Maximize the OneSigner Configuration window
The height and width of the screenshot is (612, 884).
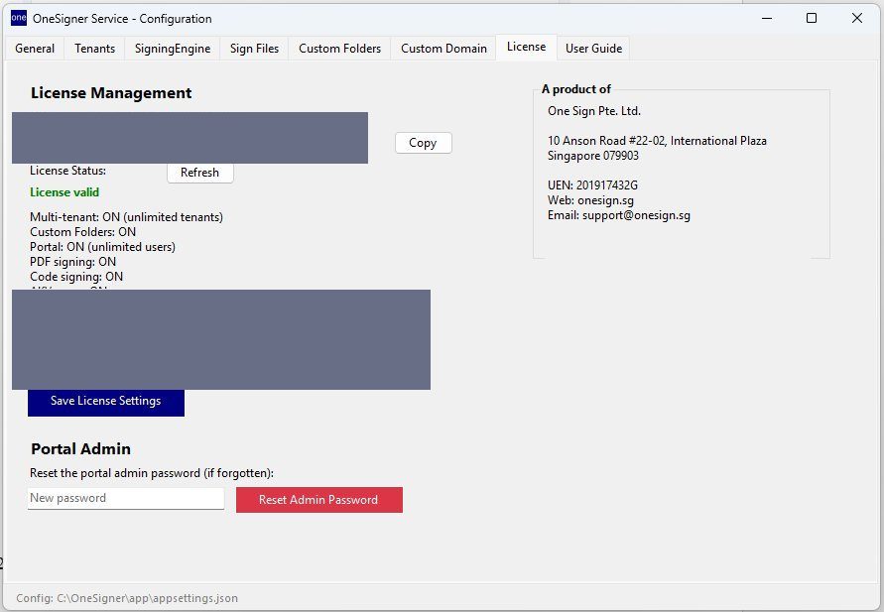click(x=812, y=18)
